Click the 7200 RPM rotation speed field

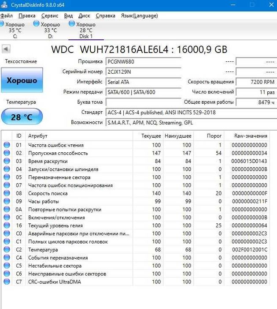pos(256,82)
